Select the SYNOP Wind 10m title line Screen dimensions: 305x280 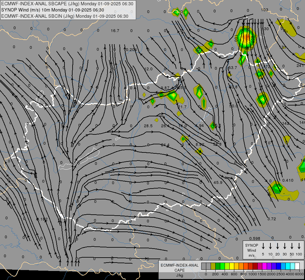coord(53,10)
